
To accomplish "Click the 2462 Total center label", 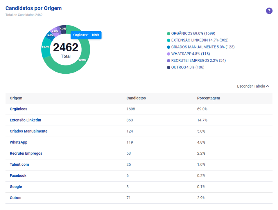I will tap(66, 50).
